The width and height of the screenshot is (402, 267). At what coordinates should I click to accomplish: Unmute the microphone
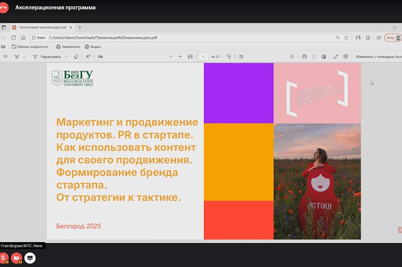click(x=4, y=258)
